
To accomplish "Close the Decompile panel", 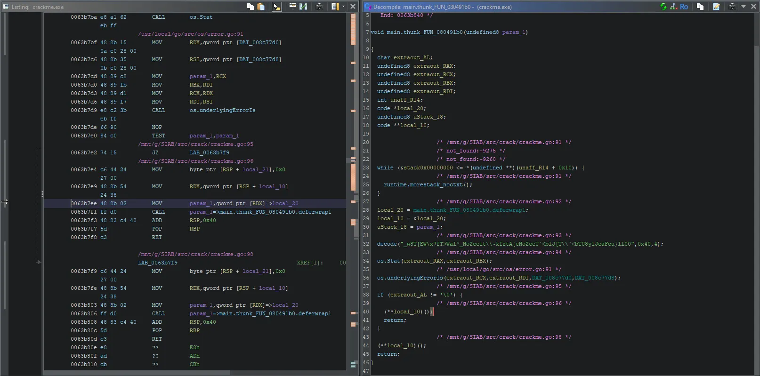I will (753, 7).
